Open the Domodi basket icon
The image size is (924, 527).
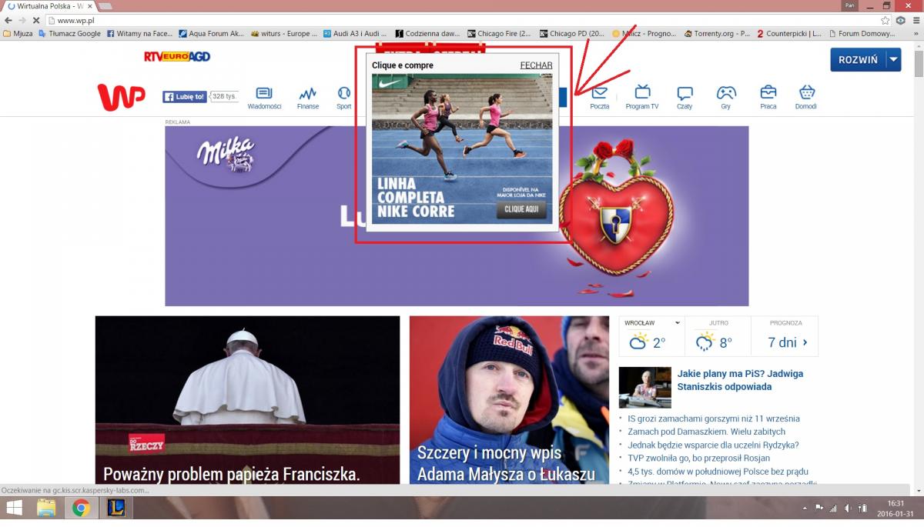pos(806,98)
